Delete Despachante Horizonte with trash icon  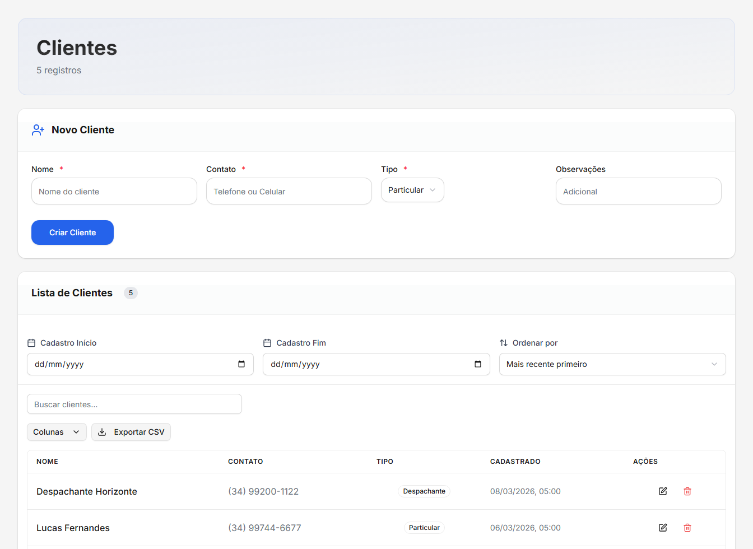[x=687, y=491]
